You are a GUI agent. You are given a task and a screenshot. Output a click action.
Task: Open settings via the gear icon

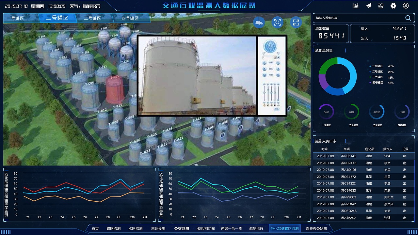pos(394,6)
